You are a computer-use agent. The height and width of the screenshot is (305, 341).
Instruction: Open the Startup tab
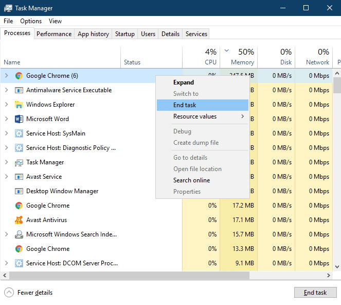coord(125,34)
